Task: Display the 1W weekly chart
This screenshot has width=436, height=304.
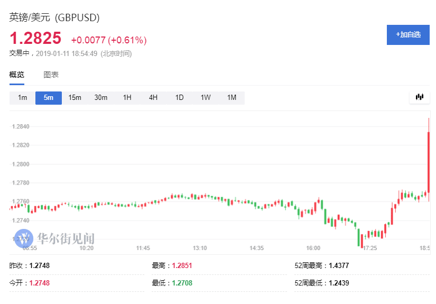Action: 206,98
